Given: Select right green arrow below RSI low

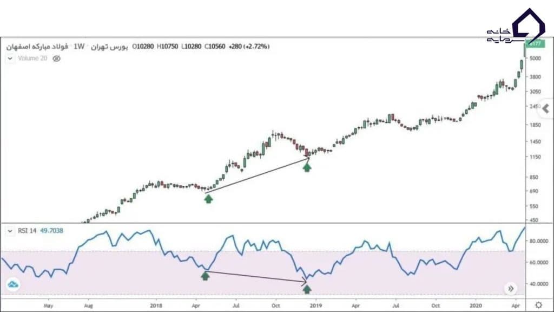Looking at the screenshot, I should pyautogui.click(x=307, y=290).
